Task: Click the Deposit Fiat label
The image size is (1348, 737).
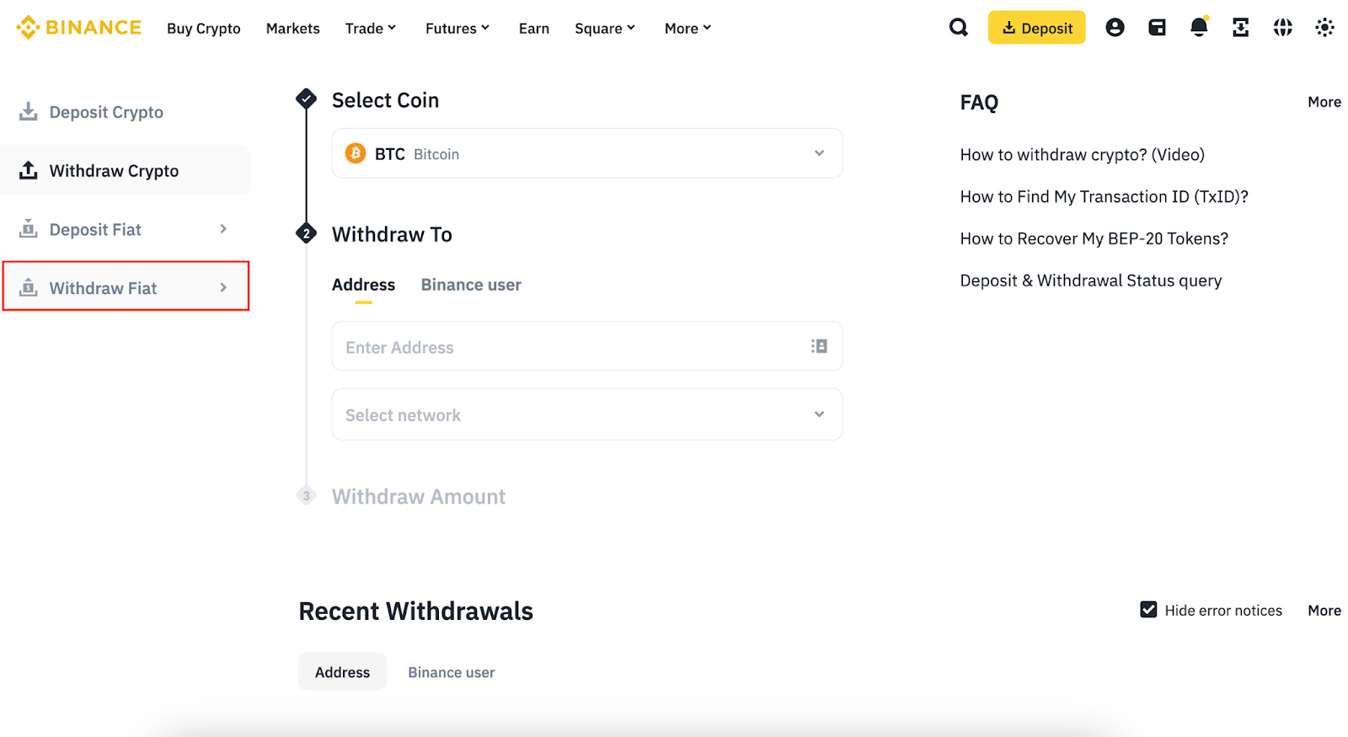Action: pos(95,229)
